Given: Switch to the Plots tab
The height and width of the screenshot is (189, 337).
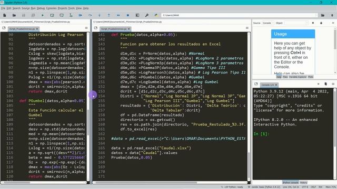Looking at the screenshot, I should (x=310, y=77).
